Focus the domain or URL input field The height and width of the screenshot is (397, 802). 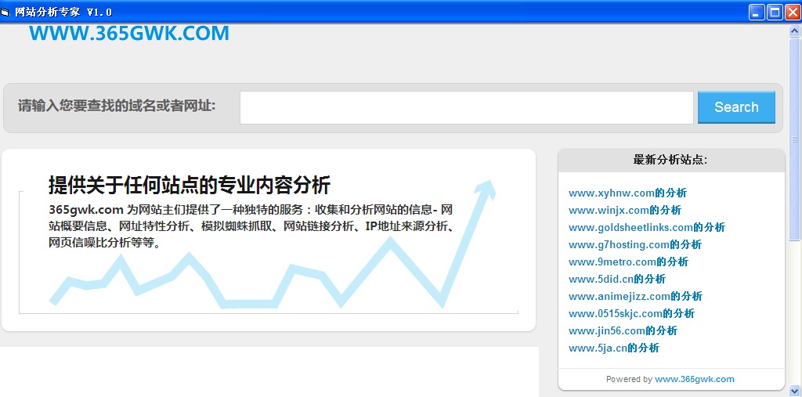(467, 107)
